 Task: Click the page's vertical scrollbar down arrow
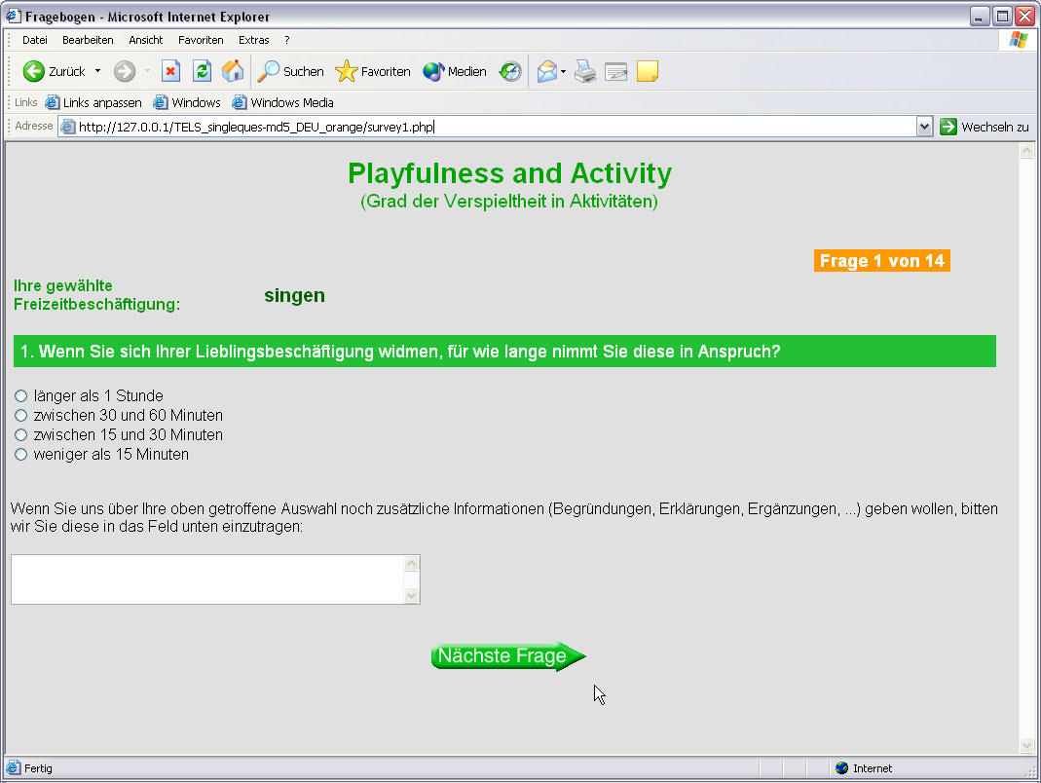(x=1025, y=745)
